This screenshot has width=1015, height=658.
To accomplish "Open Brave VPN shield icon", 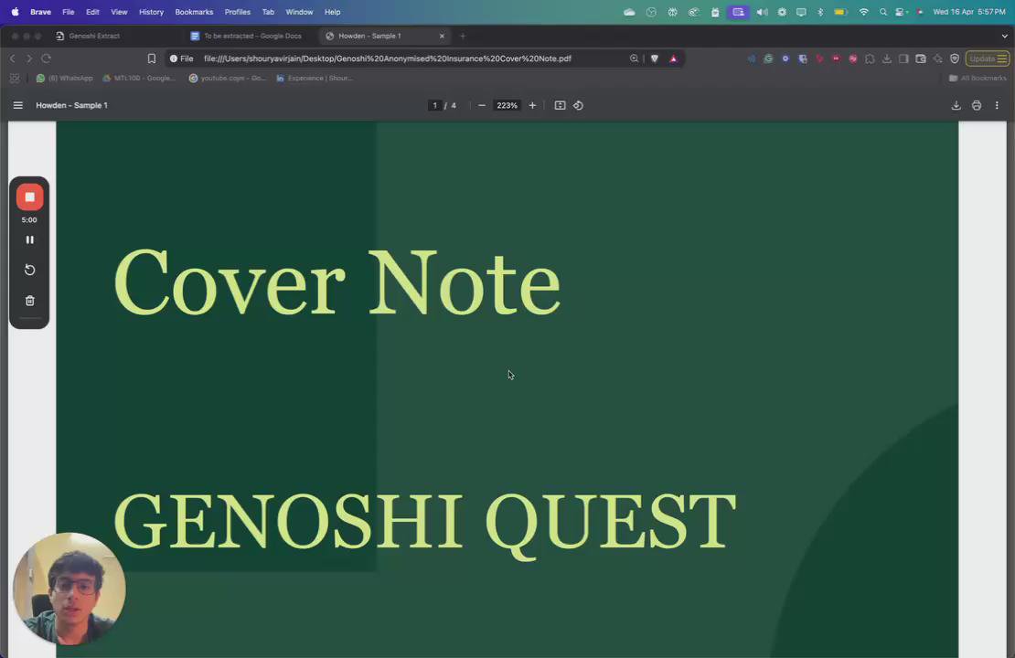I will tap(954, 58).
